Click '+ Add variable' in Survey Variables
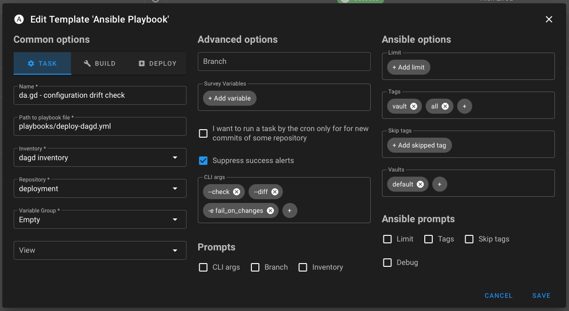Screen dimensions: 569x311 tap(230, 98)
